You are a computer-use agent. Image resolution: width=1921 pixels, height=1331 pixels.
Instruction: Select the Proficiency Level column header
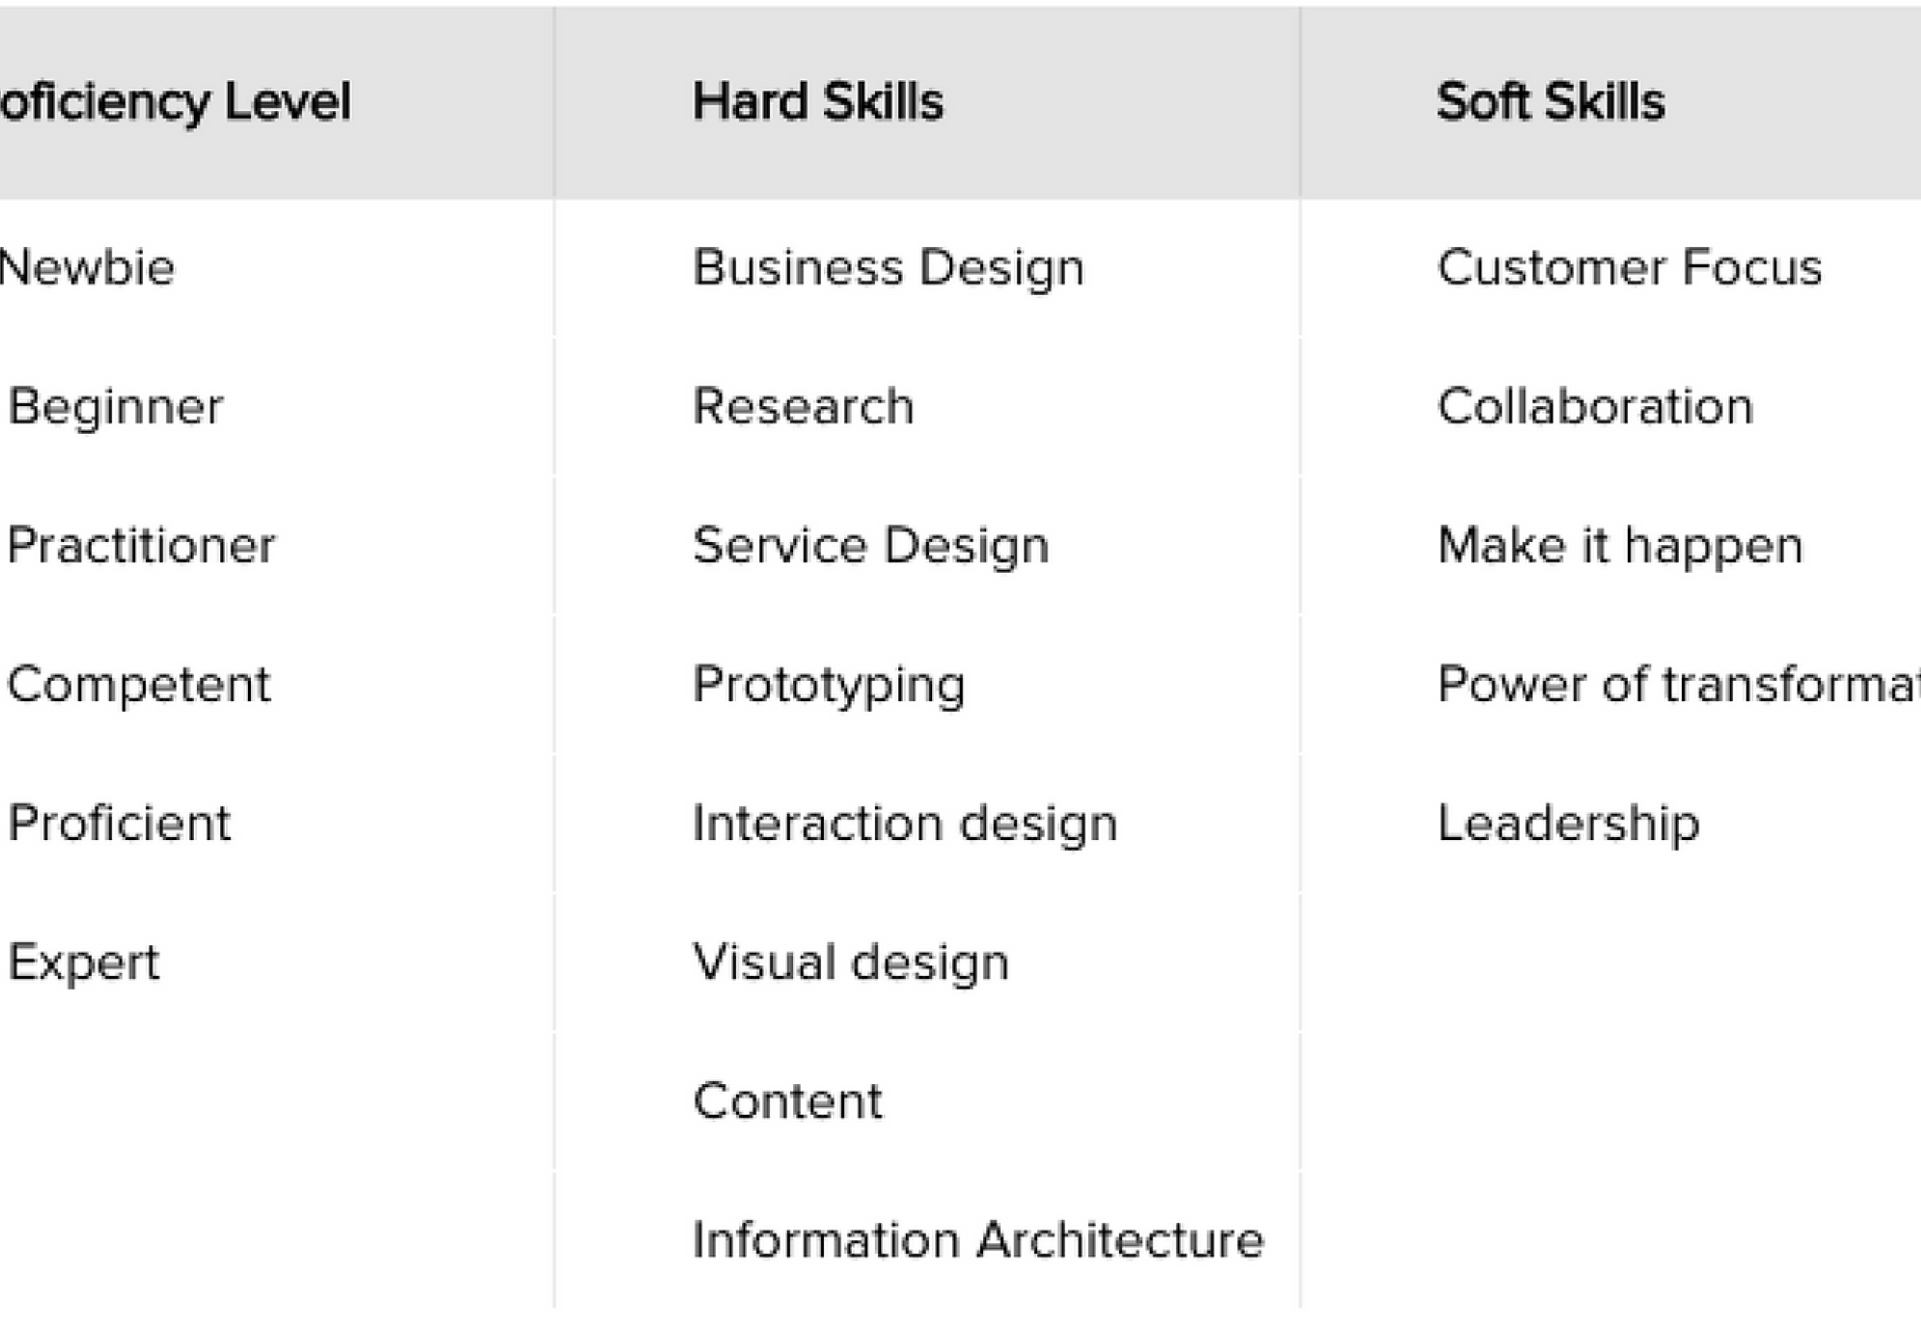click(175, 102)
